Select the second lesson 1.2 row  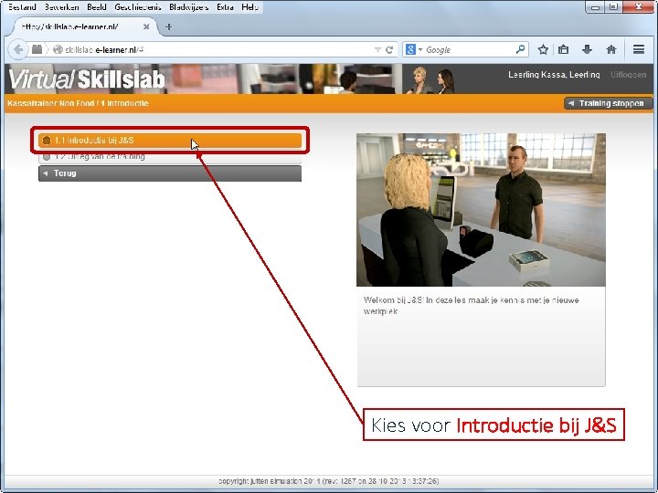point(170,156)
